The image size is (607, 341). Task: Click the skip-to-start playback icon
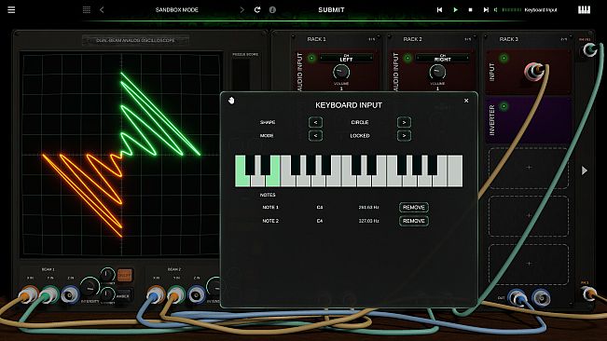click(x=439, y=9)
